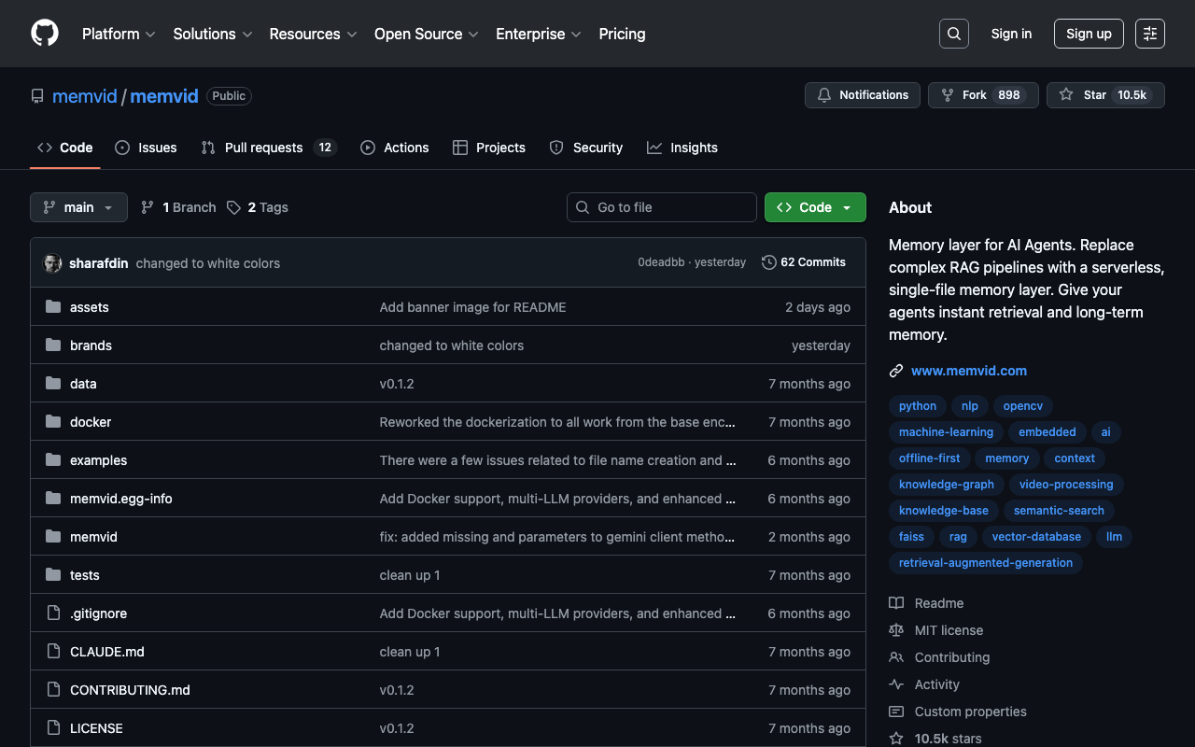Expand the Platform menu in header
1195x747 pixels.
pyautogui.click(x=118, y=34)
